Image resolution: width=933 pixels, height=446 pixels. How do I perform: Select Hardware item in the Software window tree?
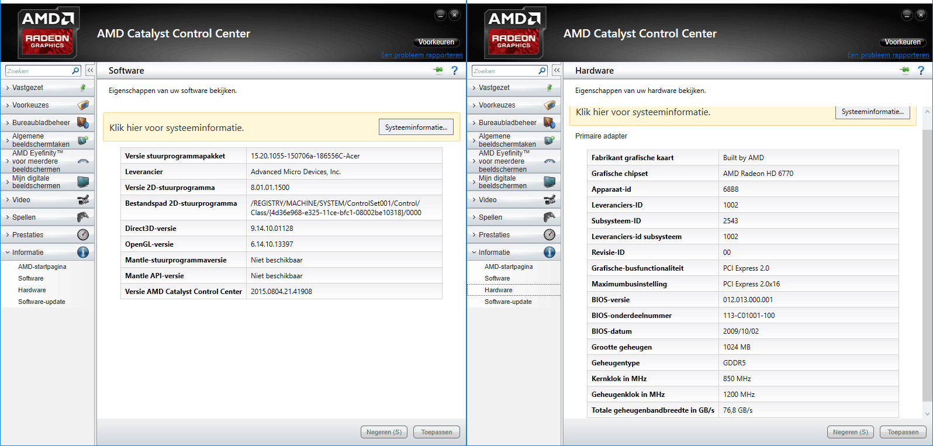[32, 290]
